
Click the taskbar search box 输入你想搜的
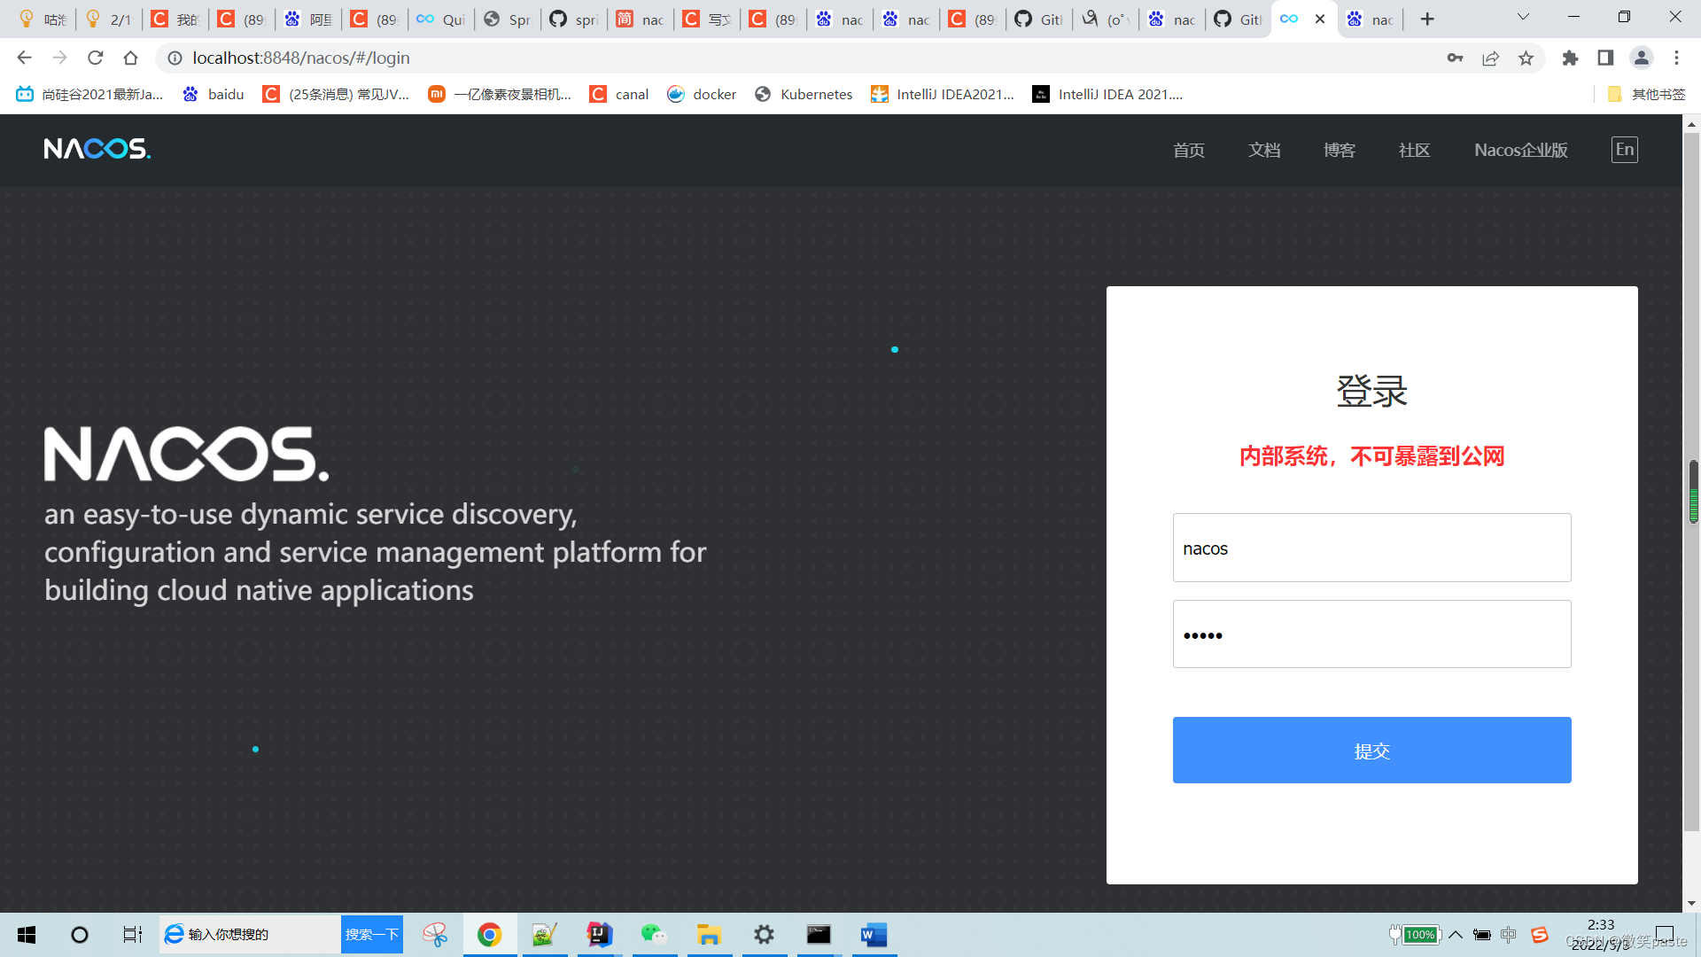pyautogui.click(x=250, y=934)
